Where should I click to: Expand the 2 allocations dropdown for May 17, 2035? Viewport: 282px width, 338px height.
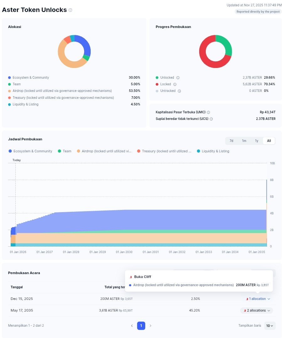coord(257,311)
